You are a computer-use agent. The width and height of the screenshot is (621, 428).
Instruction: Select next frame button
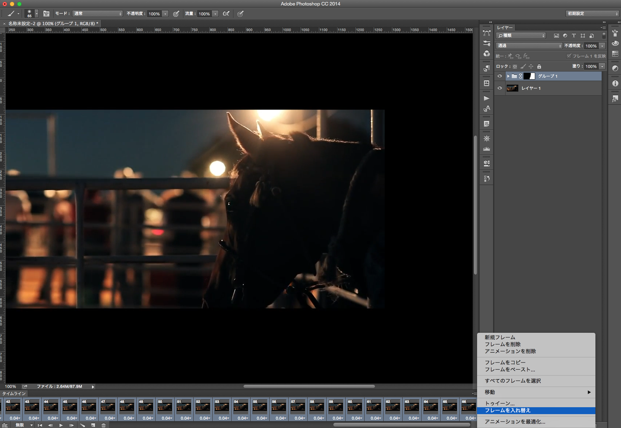click(72, 425)
